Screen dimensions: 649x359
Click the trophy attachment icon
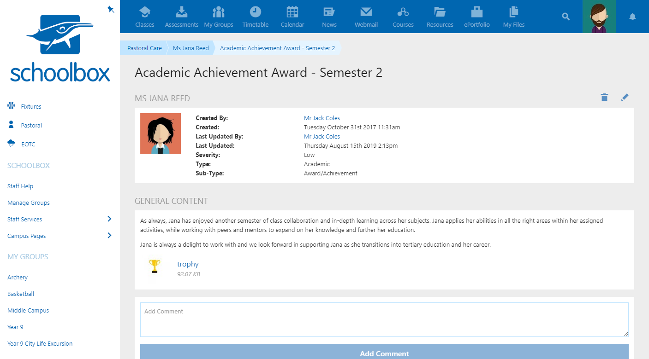pyautogui.click(x=155, y=267)
